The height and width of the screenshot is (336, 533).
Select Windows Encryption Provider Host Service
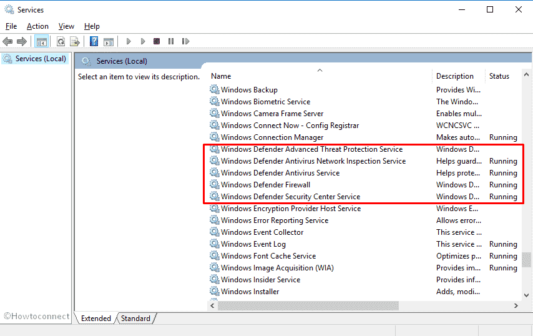coord(291,209)
